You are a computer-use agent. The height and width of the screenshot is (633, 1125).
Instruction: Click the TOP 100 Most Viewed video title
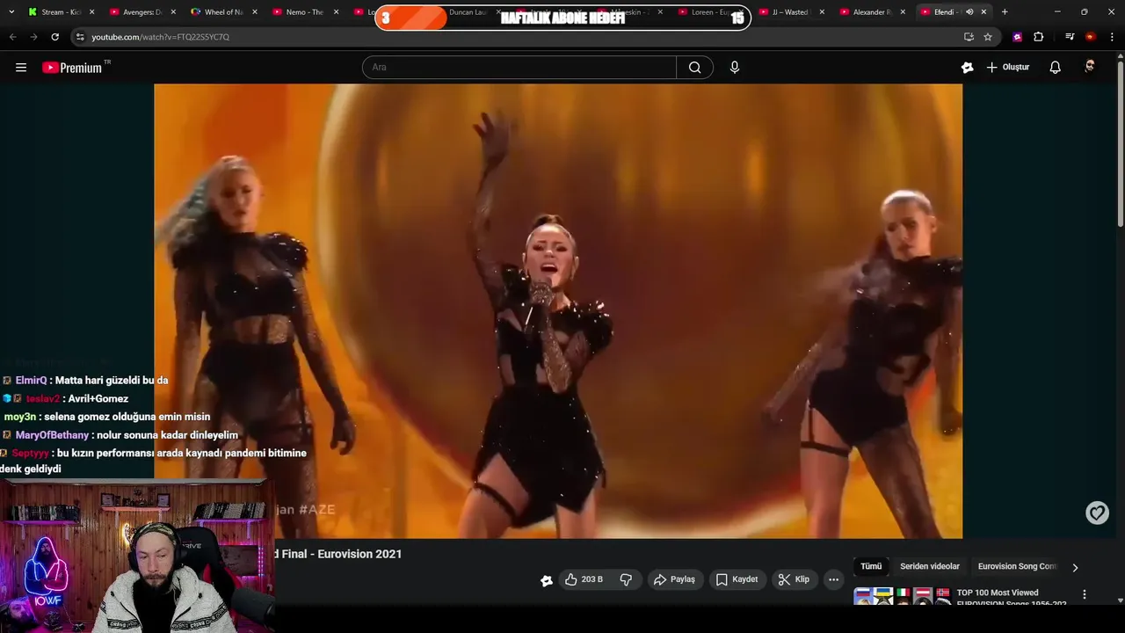click(1011, 598)
